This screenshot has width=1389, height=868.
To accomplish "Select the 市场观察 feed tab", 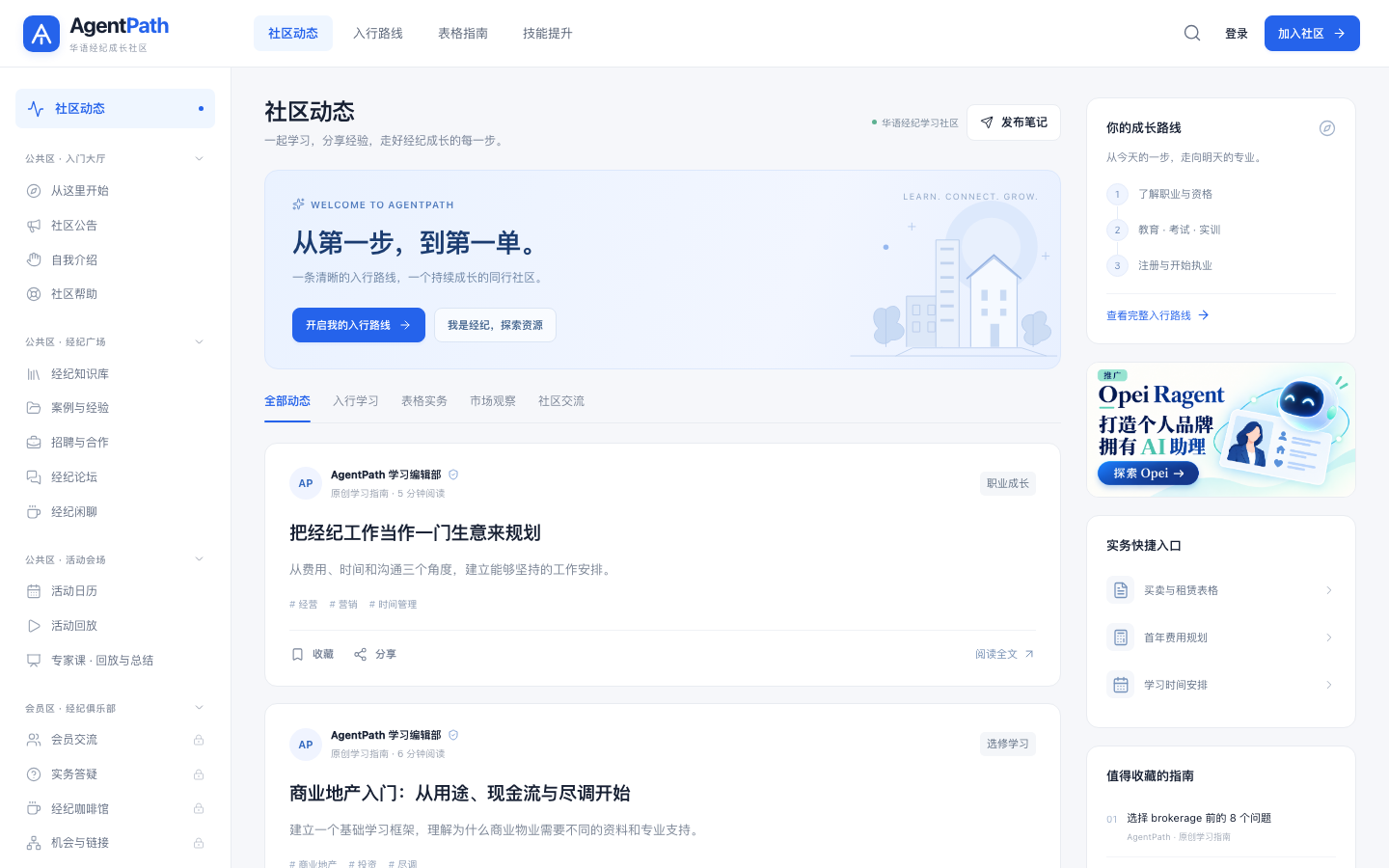I will 493,401.
